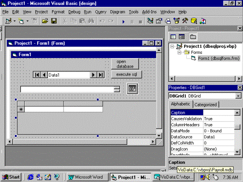The height and width of the screenshot is (182, 243).
Task: Switch to the Categorized properties tab
Action: [x=205, y=105]
